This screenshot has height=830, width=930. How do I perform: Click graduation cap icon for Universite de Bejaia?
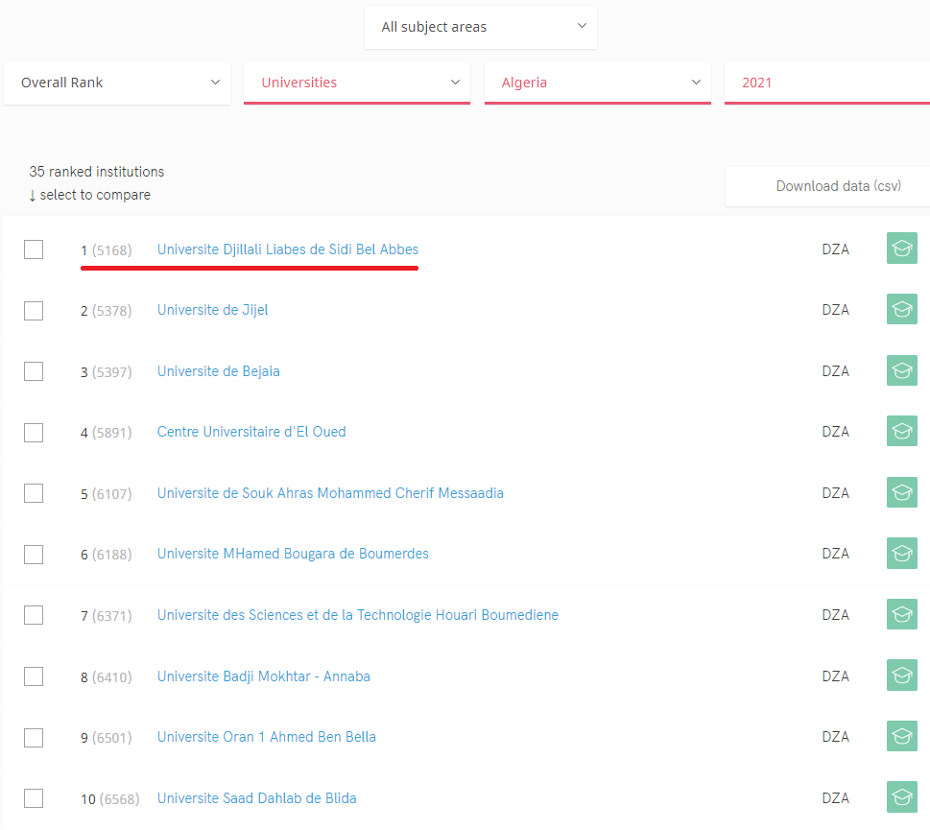point(901,370)
